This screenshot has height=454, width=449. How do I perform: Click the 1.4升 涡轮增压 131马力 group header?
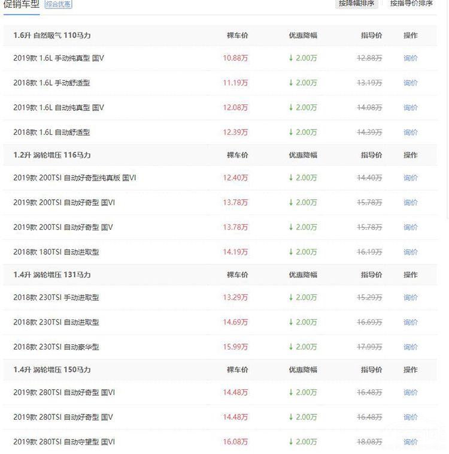click(52, 275)
